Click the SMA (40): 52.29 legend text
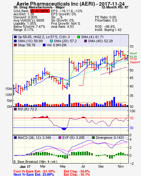 coord(100,41)
